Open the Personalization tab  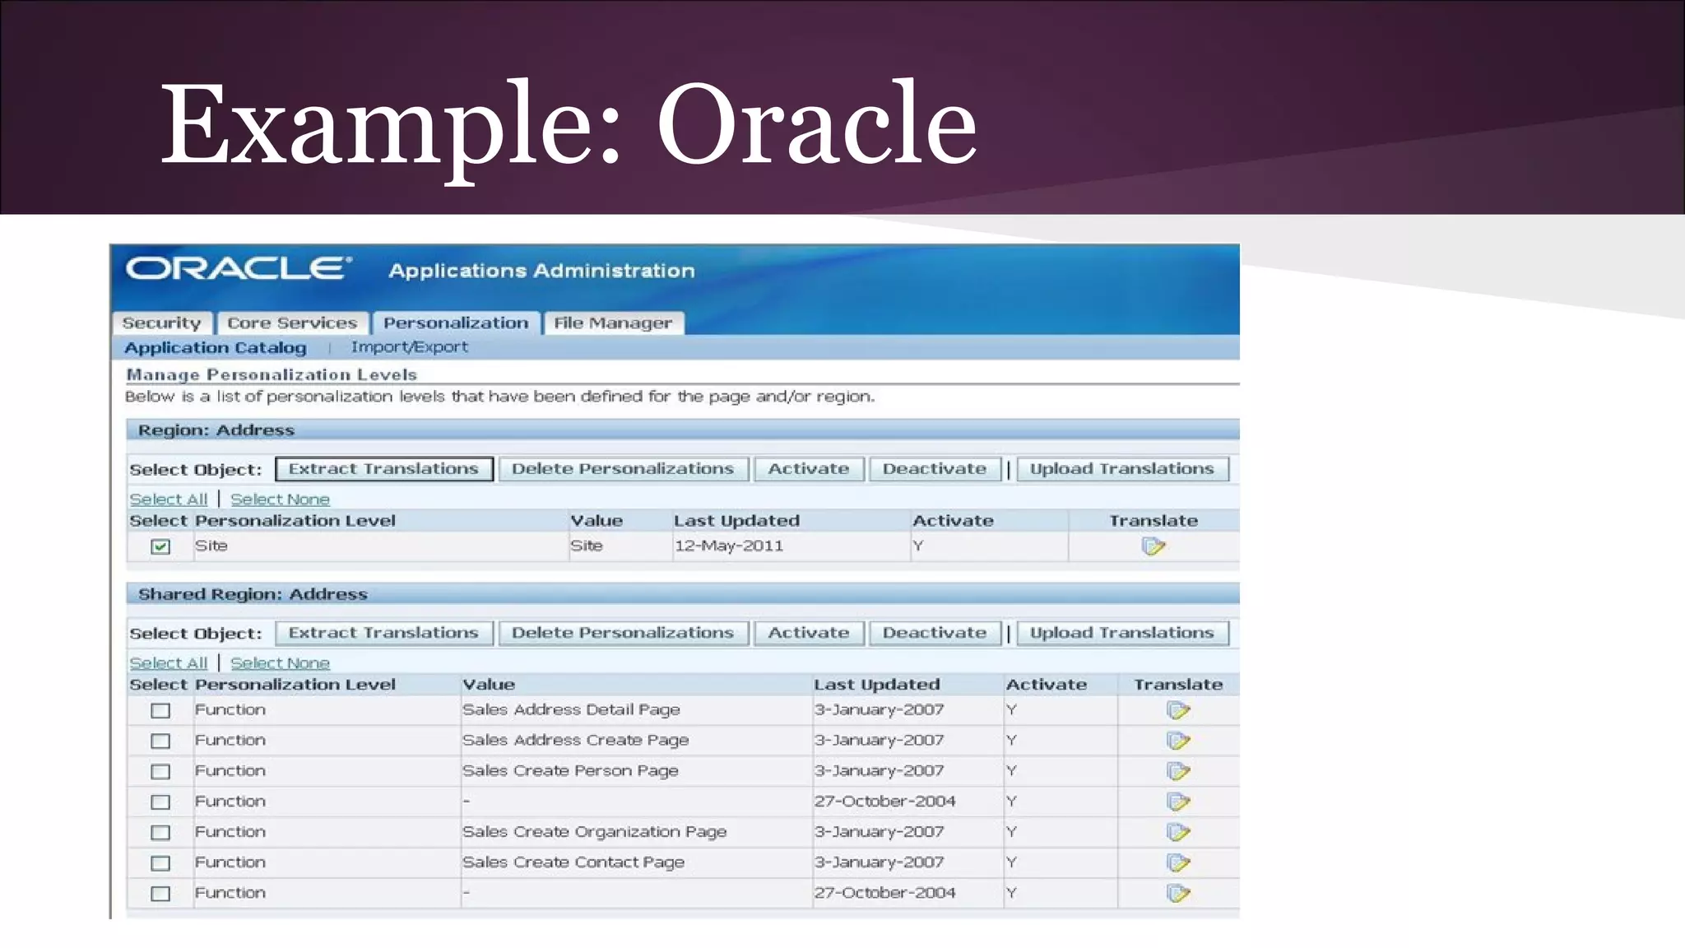pyautogui.click(x=456, y=323)
